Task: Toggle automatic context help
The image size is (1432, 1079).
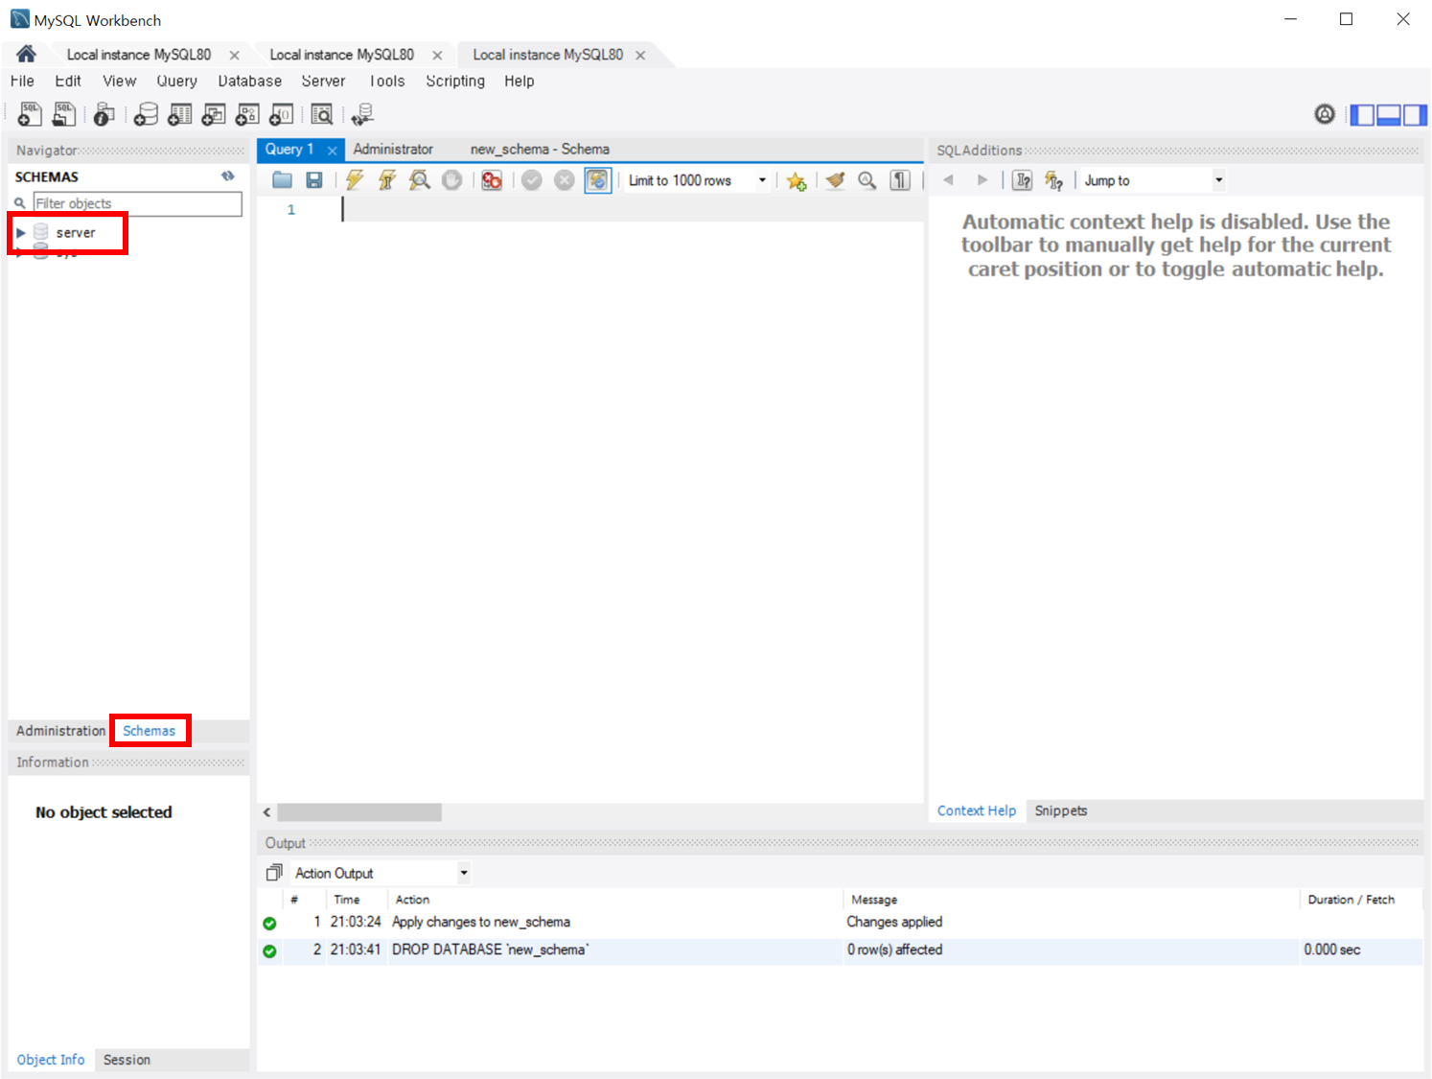Action: tap(1054, 180)
